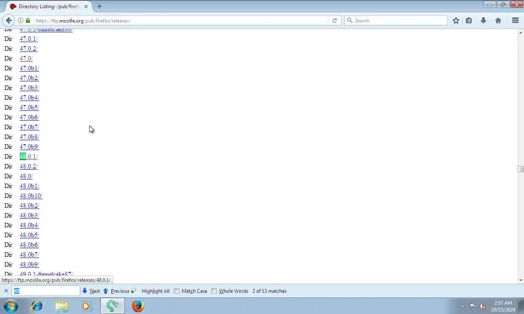The image size is (524, 314).
Task: Select the Directory Listing tab
Action: [x=48, y=7]
